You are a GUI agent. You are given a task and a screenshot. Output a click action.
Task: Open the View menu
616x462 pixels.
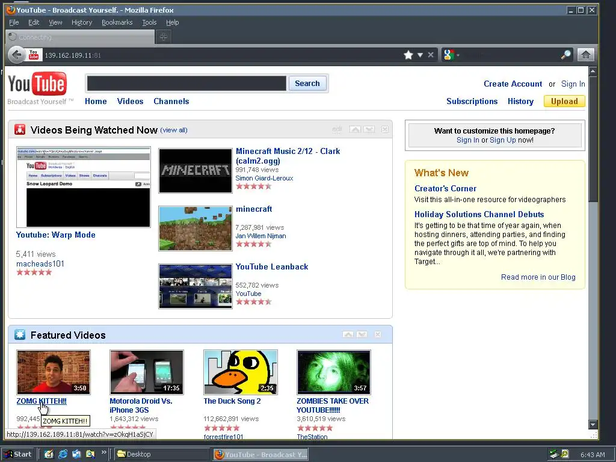(55, 22)
